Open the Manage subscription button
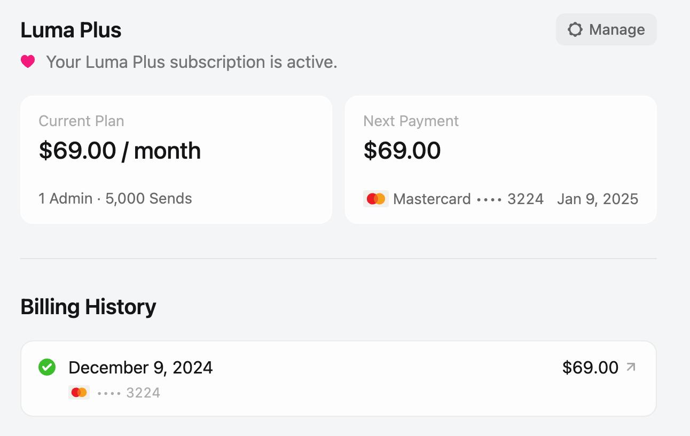690x436 pixels. (606, 29)
